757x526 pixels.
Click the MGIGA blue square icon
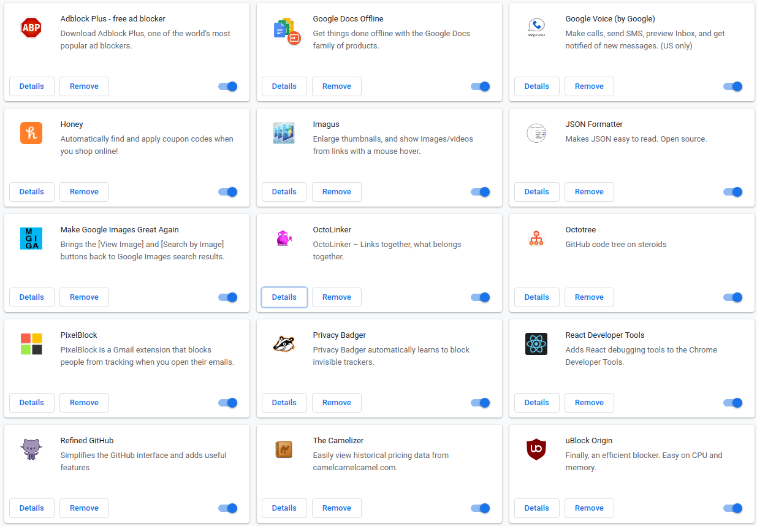31,238
